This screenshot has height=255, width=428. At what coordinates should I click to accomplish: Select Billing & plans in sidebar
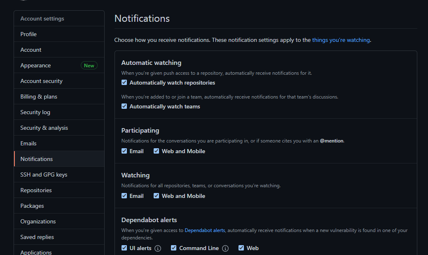[x=59, y=96]
